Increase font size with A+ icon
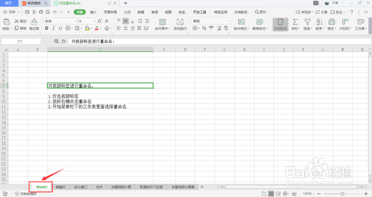Image resolution: width=372 pixels, height=197 pixels. (x=100, y=21)
